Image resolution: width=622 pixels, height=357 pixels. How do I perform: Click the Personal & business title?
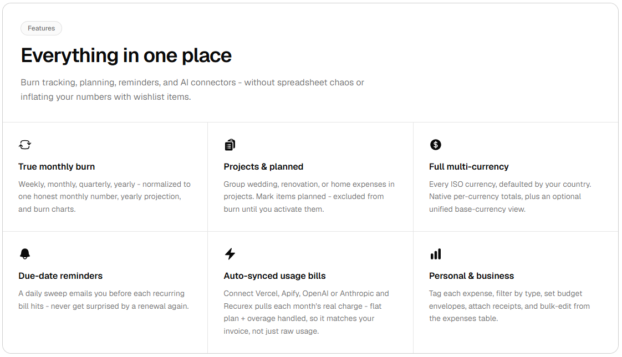[471, 276]
